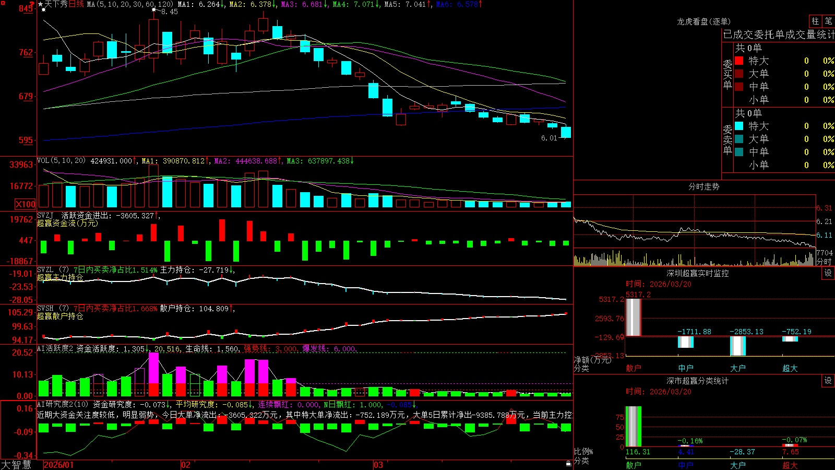Click the 小单 row under 委买单

784,100
